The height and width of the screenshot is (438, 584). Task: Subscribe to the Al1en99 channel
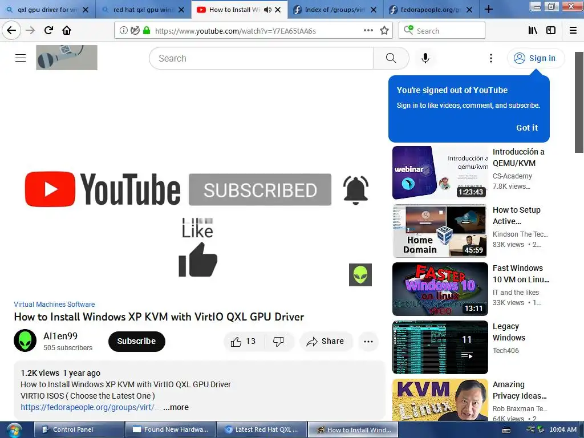[136, 341]
